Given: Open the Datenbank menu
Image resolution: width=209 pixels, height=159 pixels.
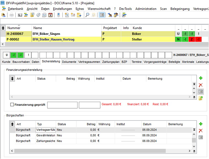Looking at the screenshot, I should pyautogui.click(x=15, y=9).
